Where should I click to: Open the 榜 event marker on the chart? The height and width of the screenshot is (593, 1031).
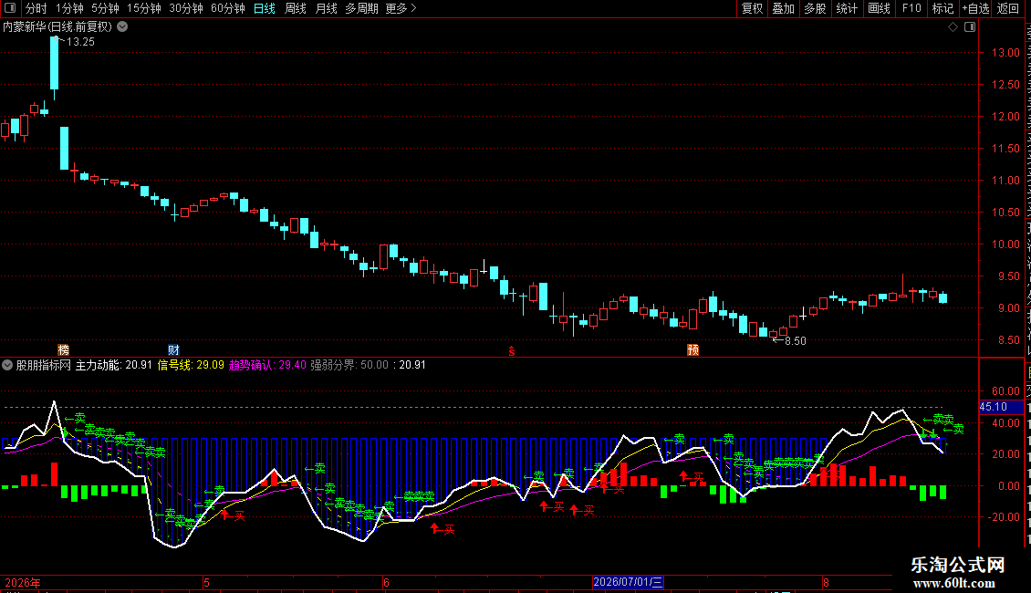pos(63,349)
